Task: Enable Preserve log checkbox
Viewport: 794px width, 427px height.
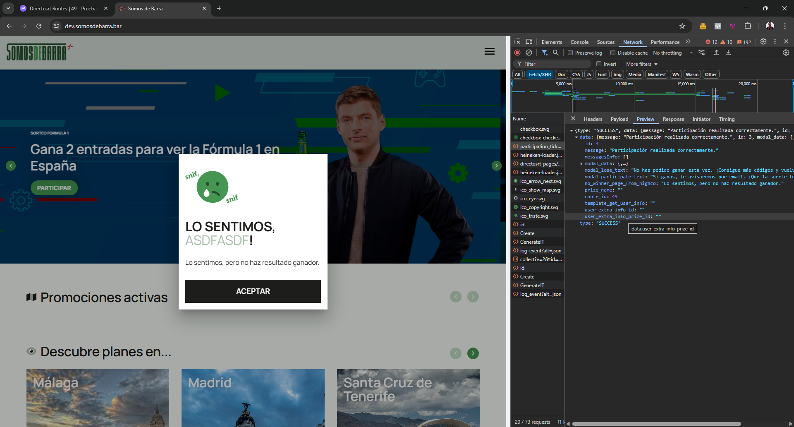Action: [x=570, y=53]
